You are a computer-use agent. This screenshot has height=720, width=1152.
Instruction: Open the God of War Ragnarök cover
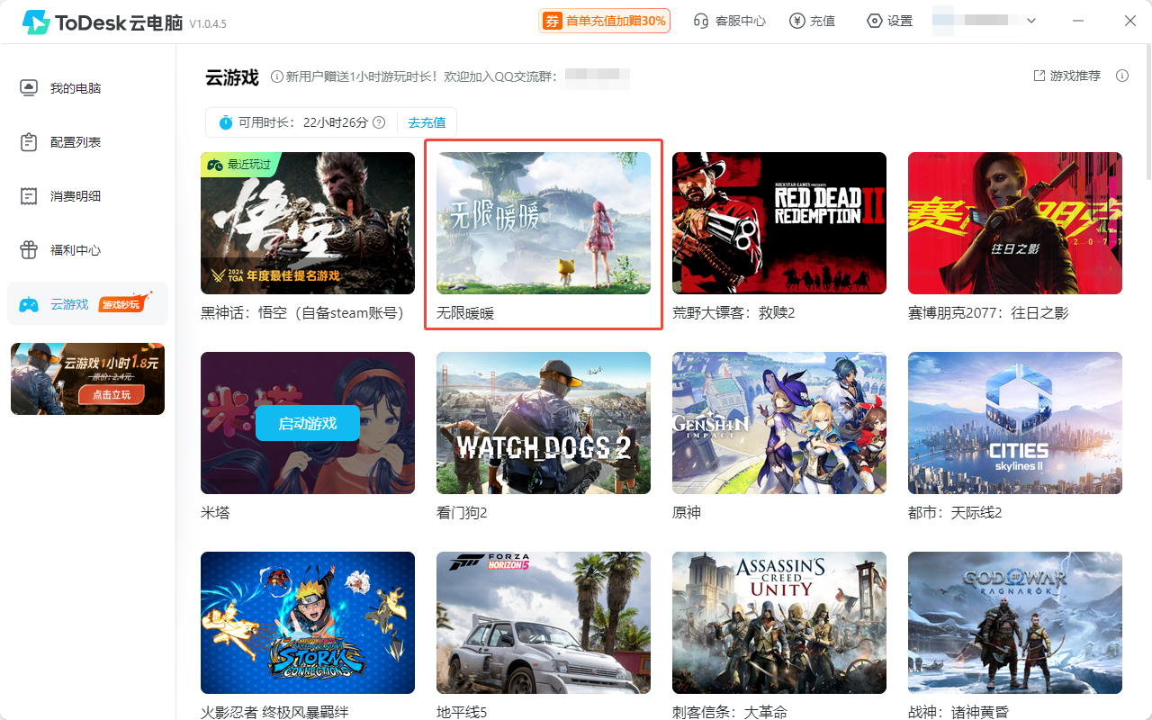click(1015, 623)
